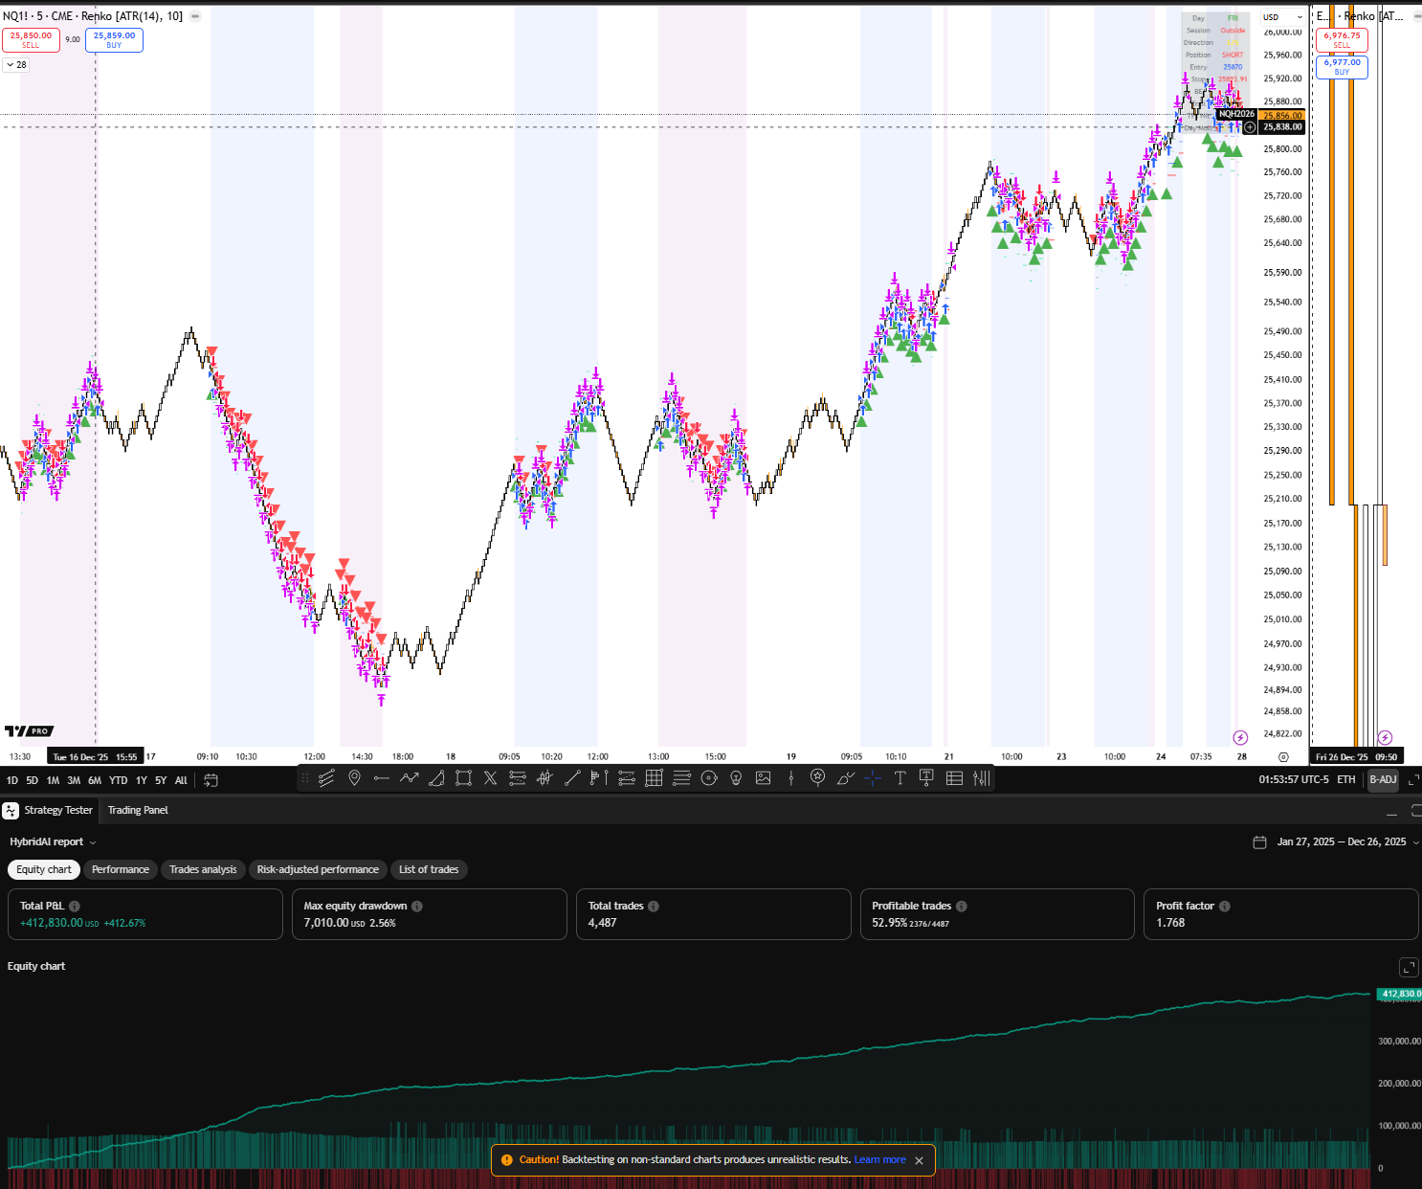Open the quantity dropdown showing 28

click(16, 64)
